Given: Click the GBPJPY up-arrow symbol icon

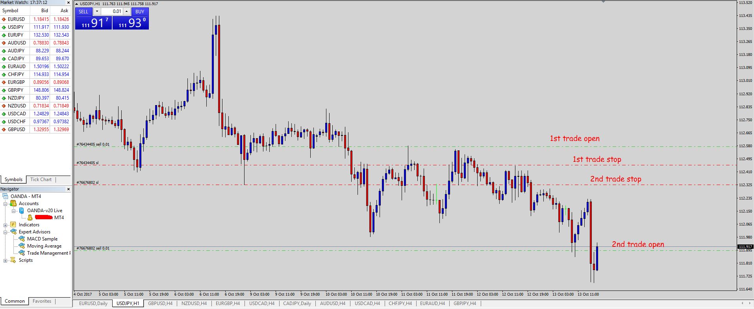Looking at the screenshot, I should coord(4,90).
